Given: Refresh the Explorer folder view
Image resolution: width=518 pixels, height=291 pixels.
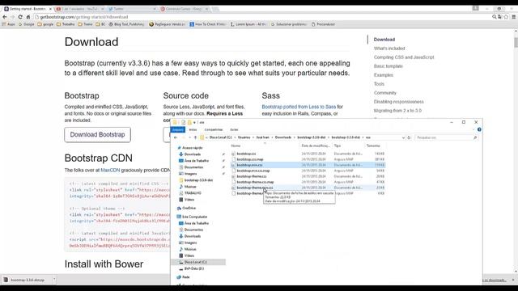Looking at the screenshot, I should click(x=409, y=137).
